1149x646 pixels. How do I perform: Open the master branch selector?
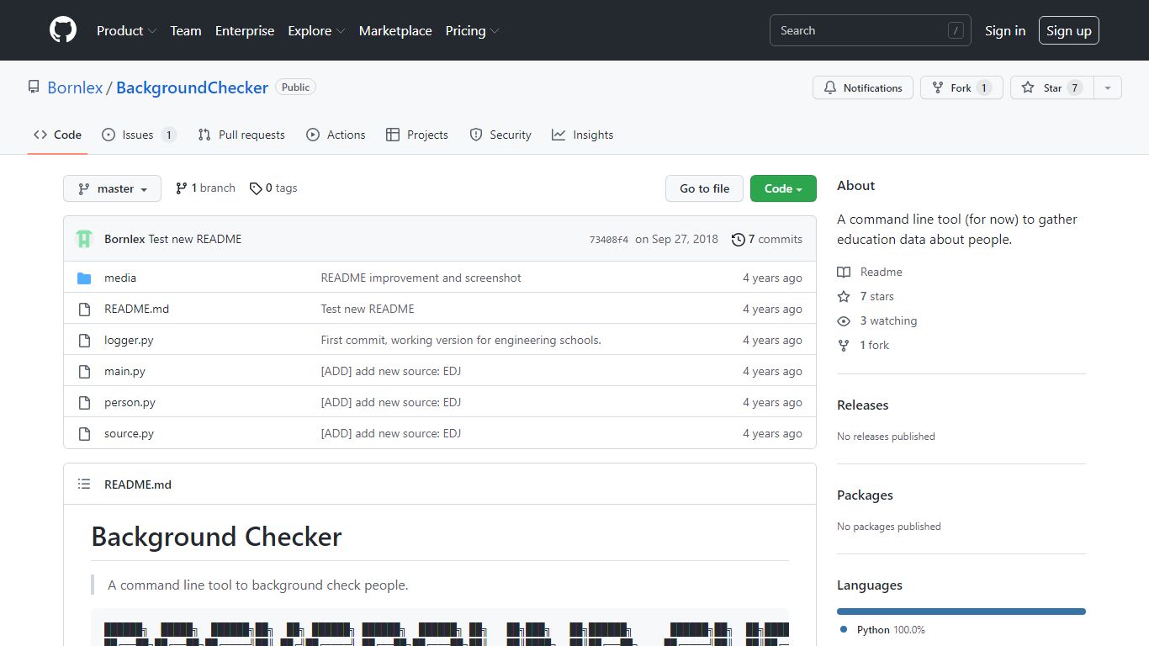coord(112,188)
